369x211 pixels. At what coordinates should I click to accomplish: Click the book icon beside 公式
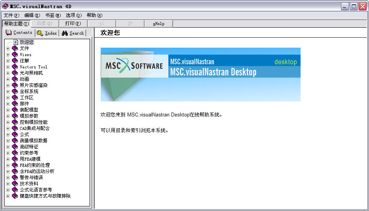click(15, 135)
